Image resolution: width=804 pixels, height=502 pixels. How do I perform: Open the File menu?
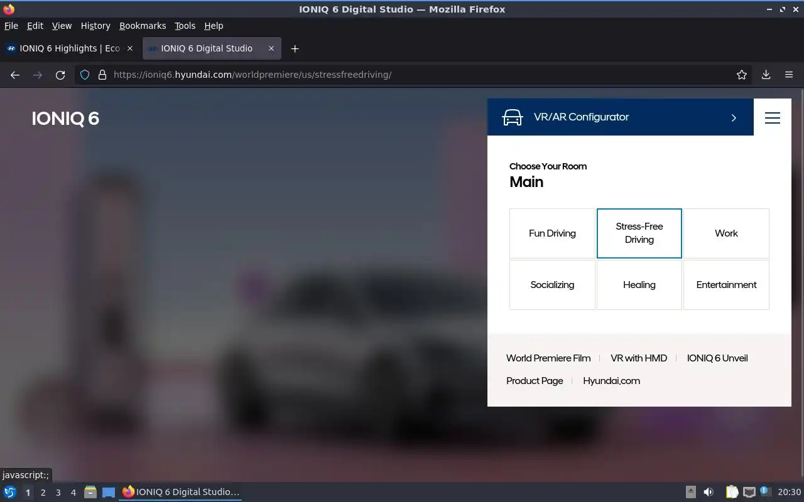[11, 26]
